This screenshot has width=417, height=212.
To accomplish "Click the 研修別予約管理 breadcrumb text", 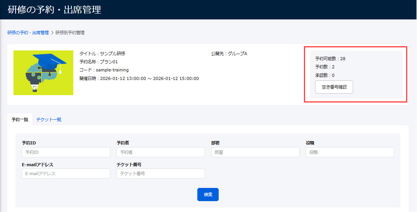I will 70,33.
